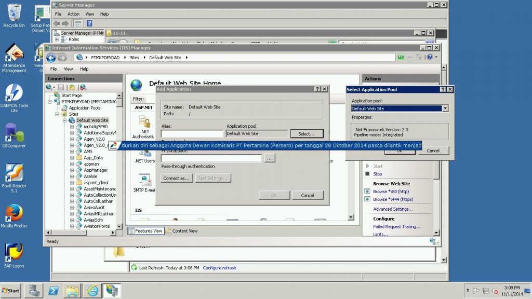Cancel the Select Application Pool dialog

(433, 151)
